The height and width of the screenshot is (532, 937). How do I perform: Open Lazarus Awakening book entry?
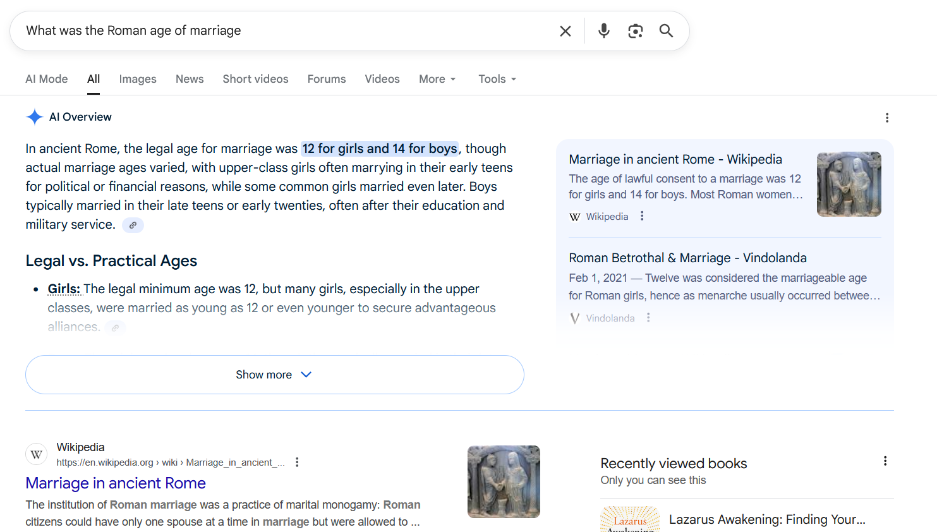(x=766, y=519)
